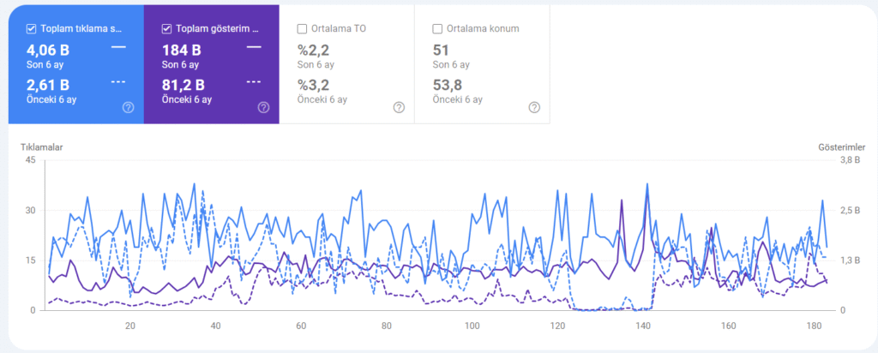
Task: Click help icon in Toplam gösterim card
Action: pyautogui.click(x=263, y=107)
